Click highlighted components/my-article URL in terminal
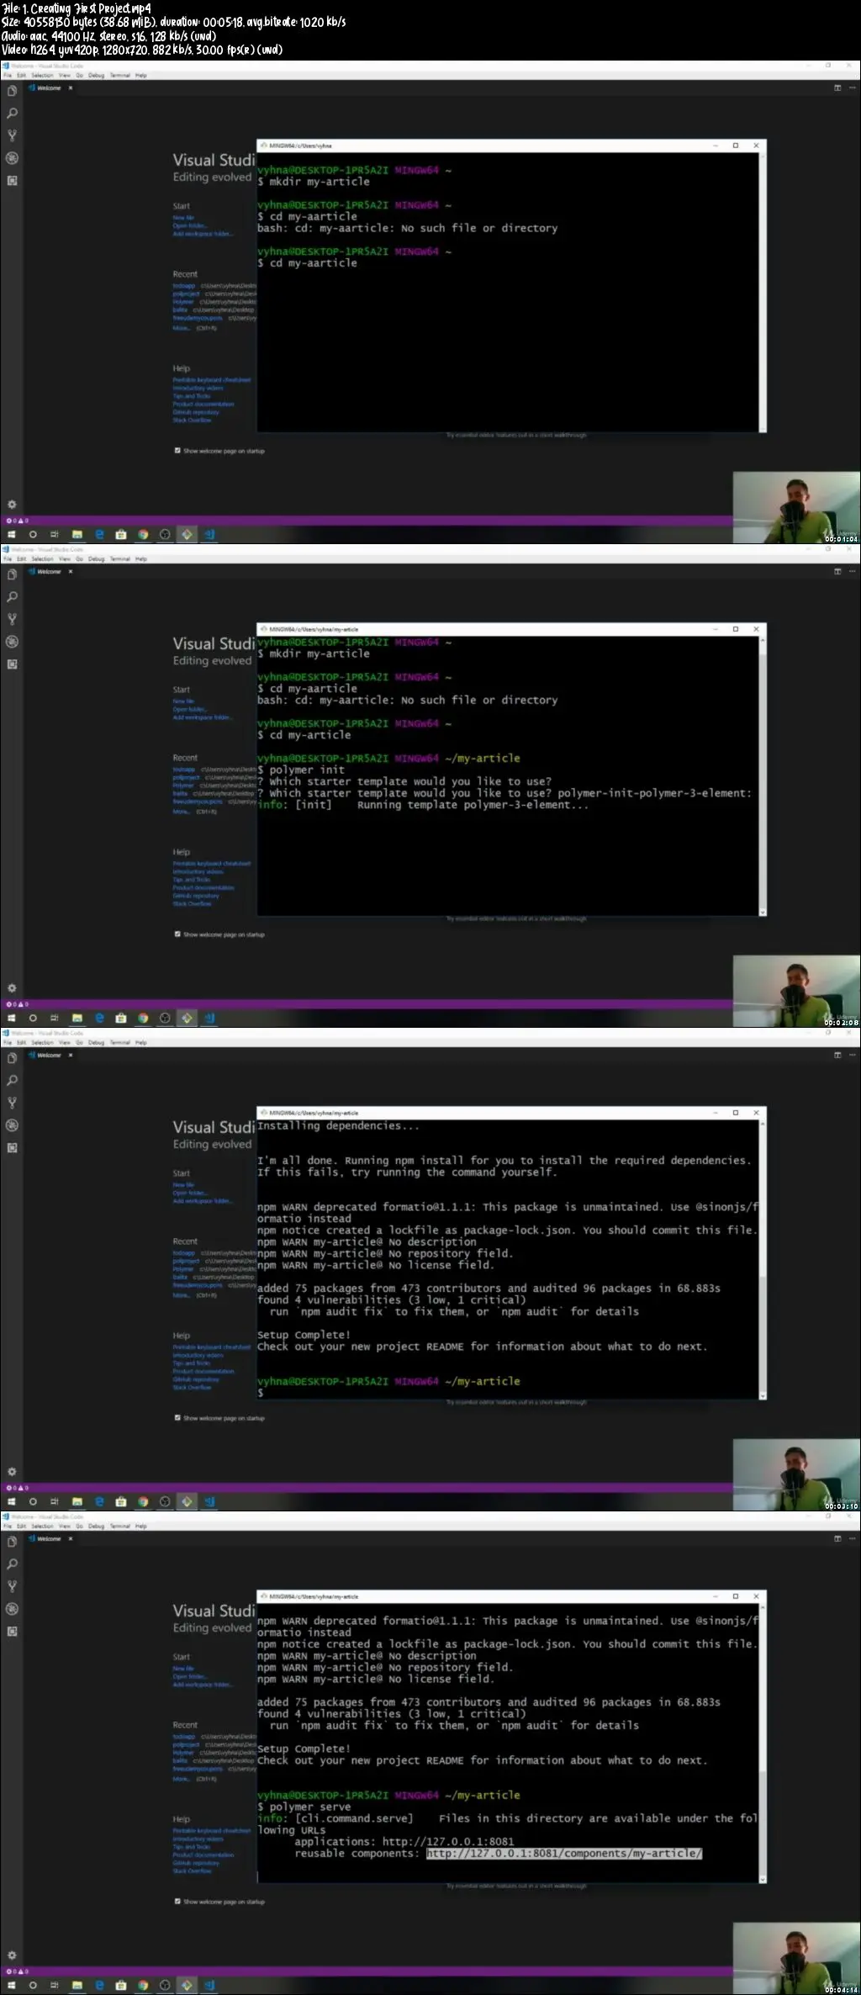The width and height of the screenshot is (861, 1995). [563, 1853]
